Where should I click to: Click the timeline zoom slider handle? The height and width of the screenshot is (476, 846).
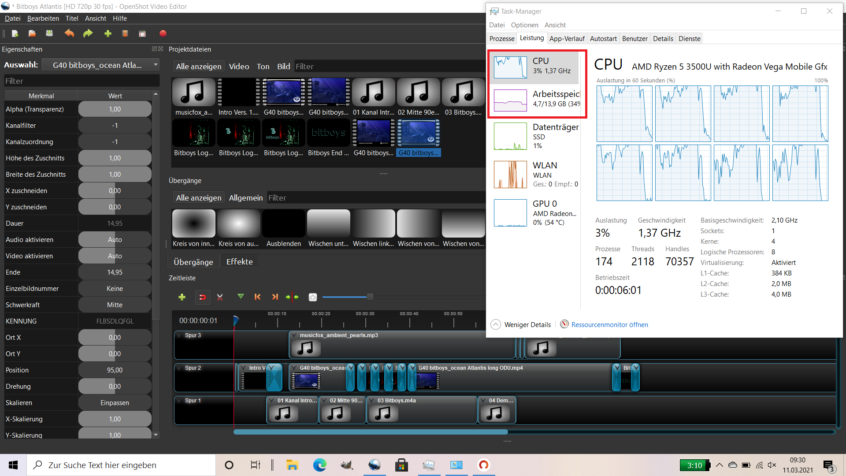point(370,297)
